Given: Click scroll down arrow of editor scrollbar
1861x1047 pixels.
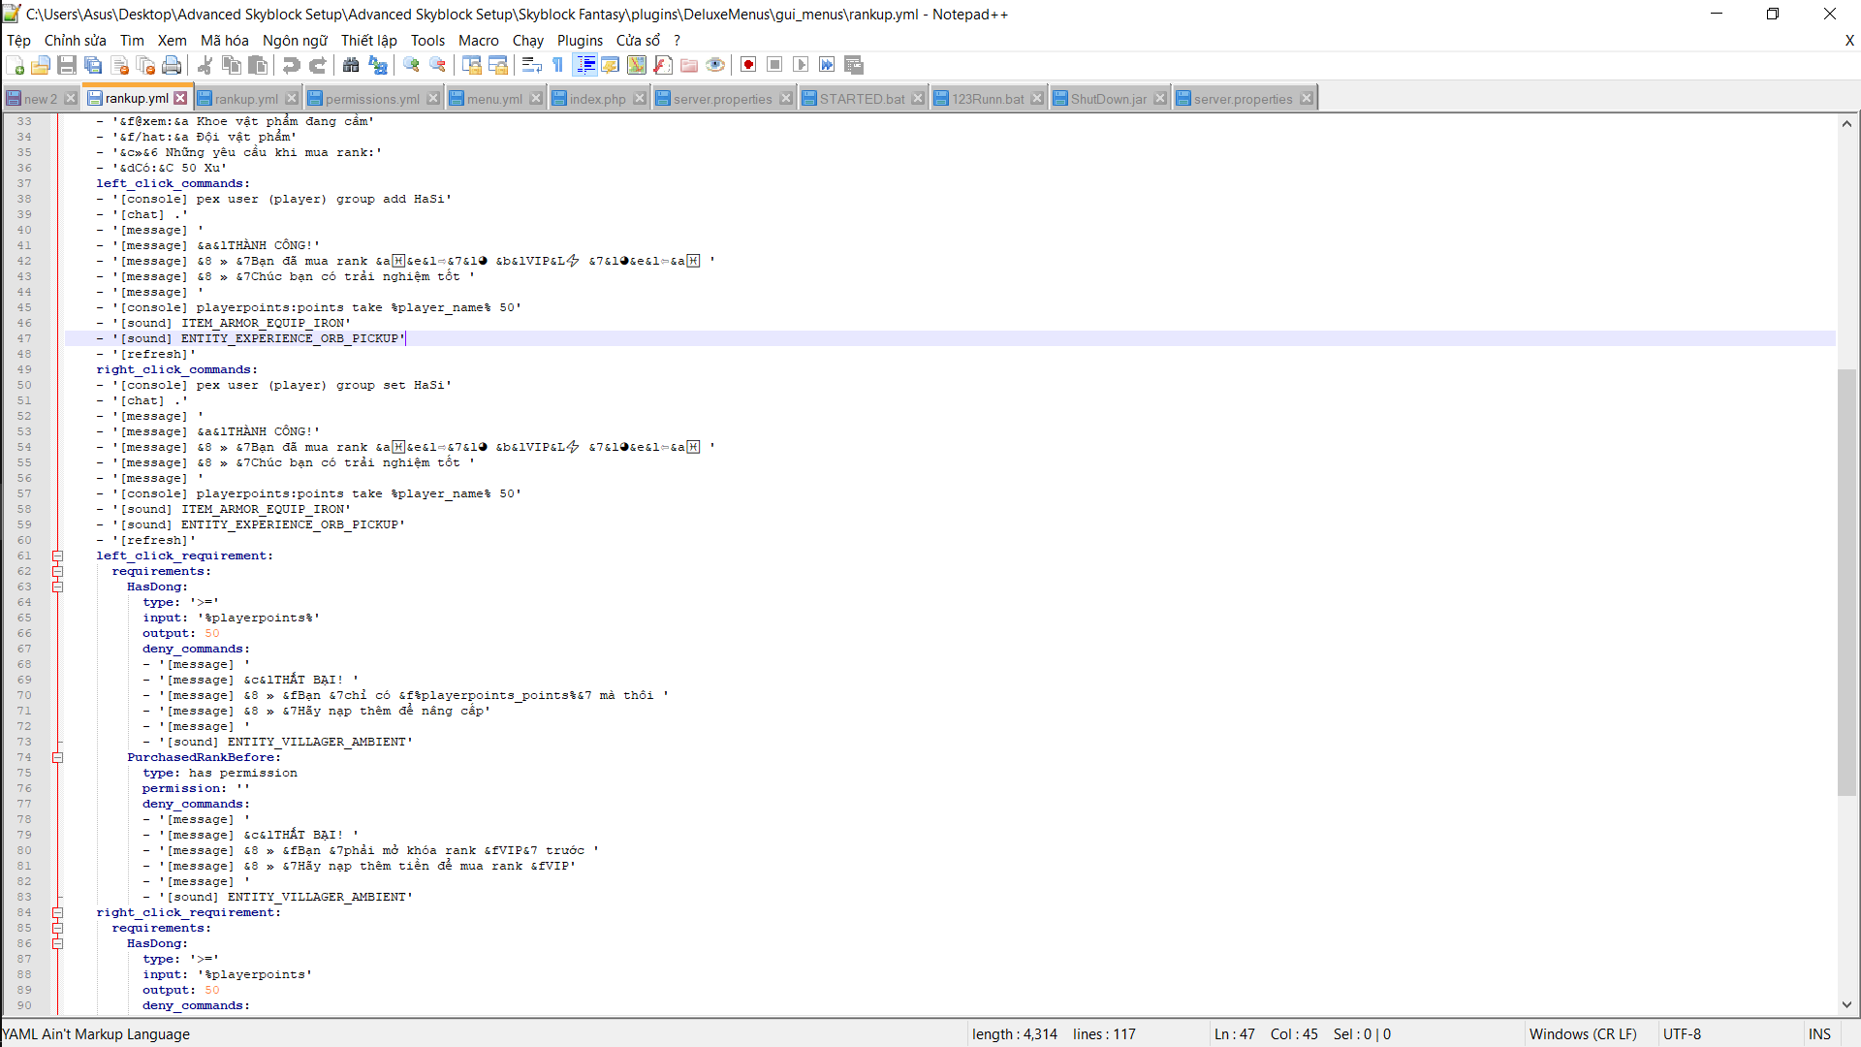Looking at the screenshot, I should 1846,1005.
